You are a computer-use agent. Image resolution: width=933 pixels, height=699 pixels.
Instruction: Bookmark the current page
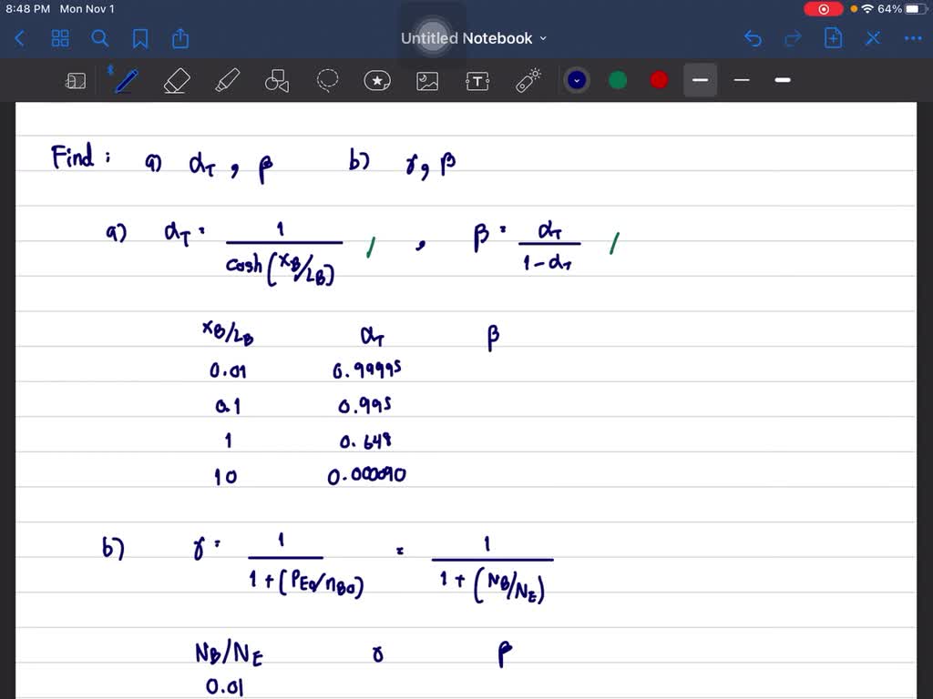click(141, 38)
